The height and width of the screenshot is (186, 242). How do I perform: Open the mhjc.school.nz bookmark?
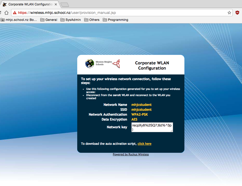(19, 20)
